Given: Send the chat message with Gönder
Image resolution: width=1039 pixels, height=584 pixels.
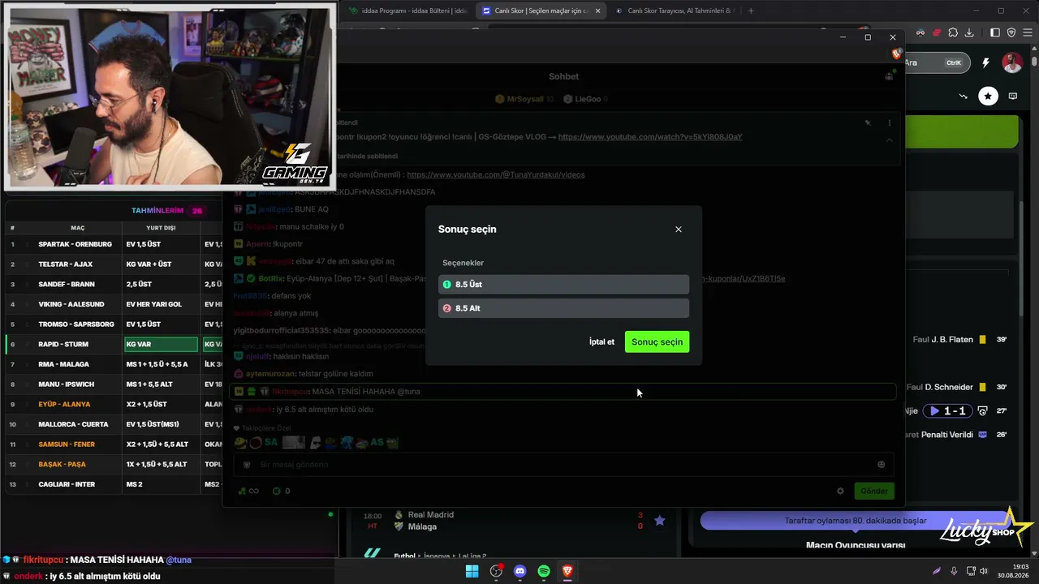Looking at the screenshot, I should (x=874, y=491).
